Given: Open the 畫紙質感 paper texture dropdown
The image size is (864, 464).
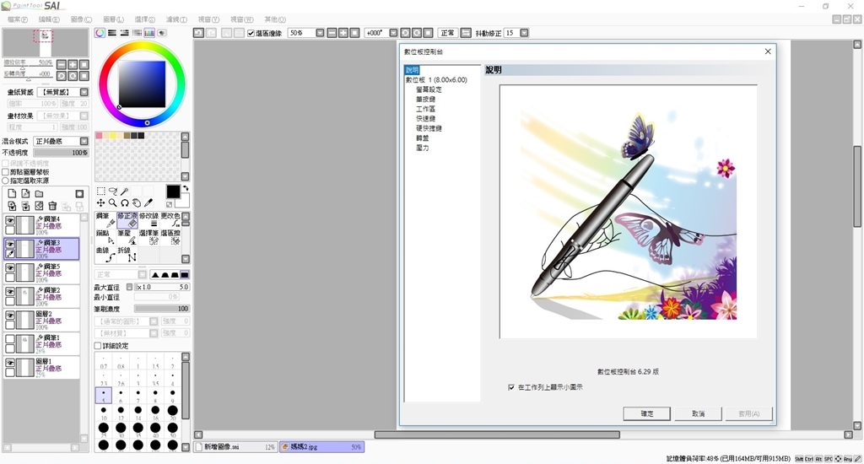Looking at the screenshot, I should (x=61, y=92).
